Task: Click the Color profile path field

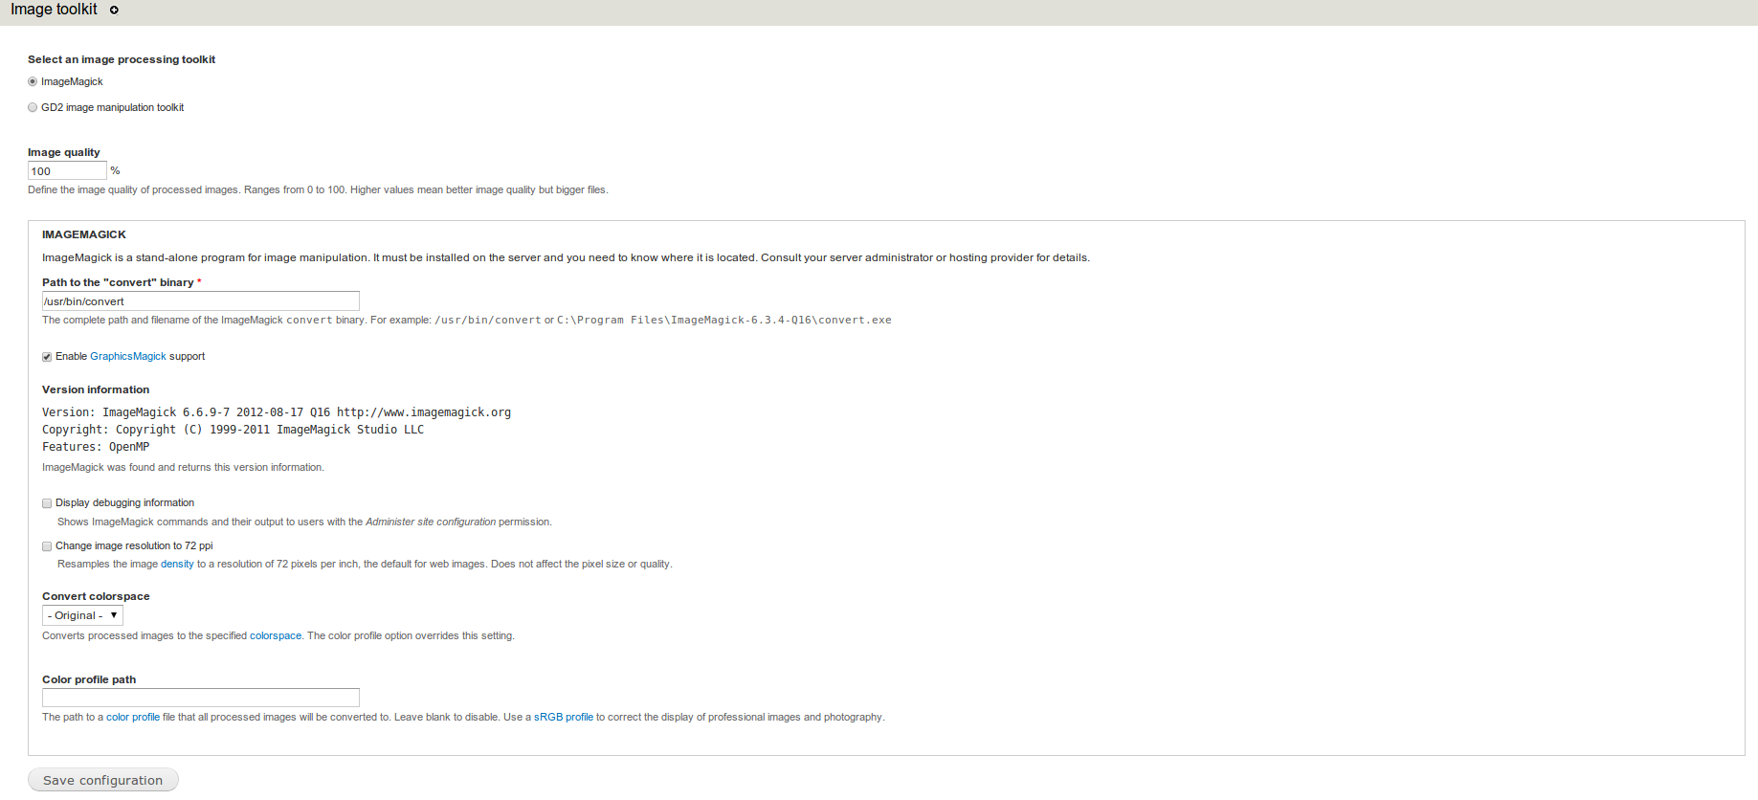Action: click(x=201, y=699)
